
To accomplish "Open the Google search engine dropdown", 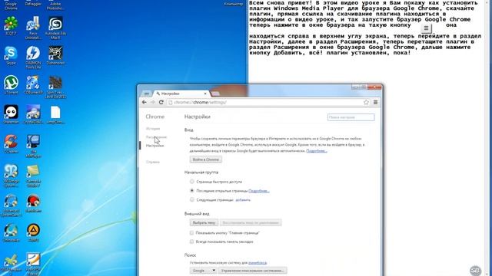I will [203, 271].
